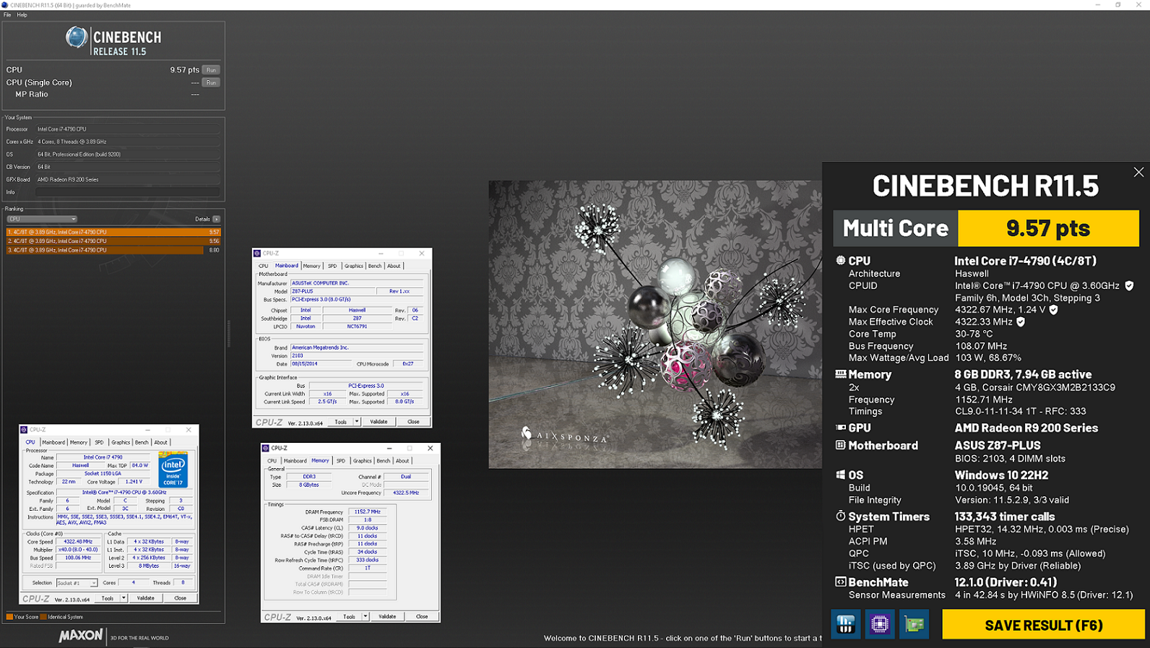Screen dimensions: 1150x648
Task: Click the DRAM Frequency value 1152.7 MHz
Action: point(367,512)
